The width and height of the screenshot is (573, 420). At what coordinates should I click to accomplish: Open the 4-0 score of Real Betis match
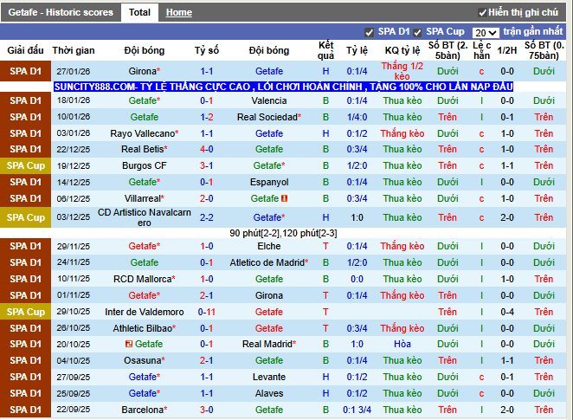point(207,149)
